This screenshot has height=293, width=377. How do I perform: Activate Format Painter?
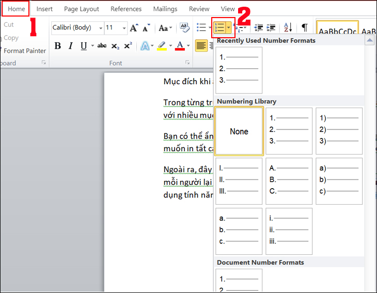[x=24, y=51]
